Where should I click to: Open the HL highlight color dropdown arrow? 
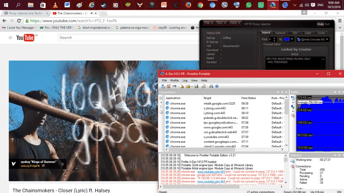tap(292, 39)
